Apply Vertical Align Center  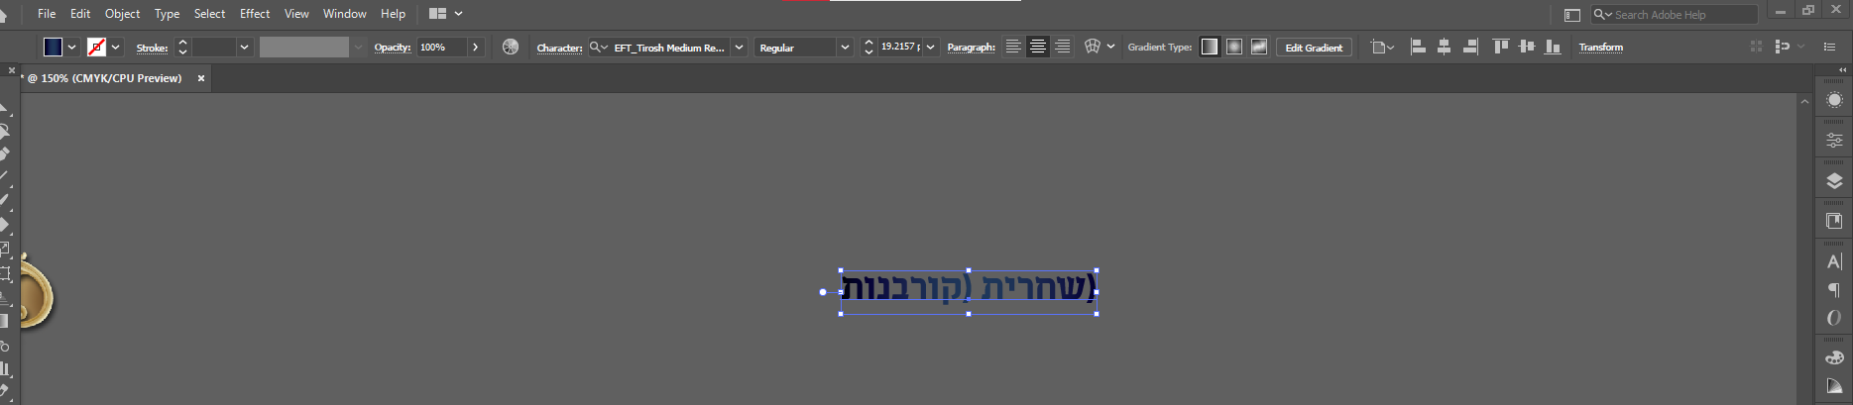1527,47
